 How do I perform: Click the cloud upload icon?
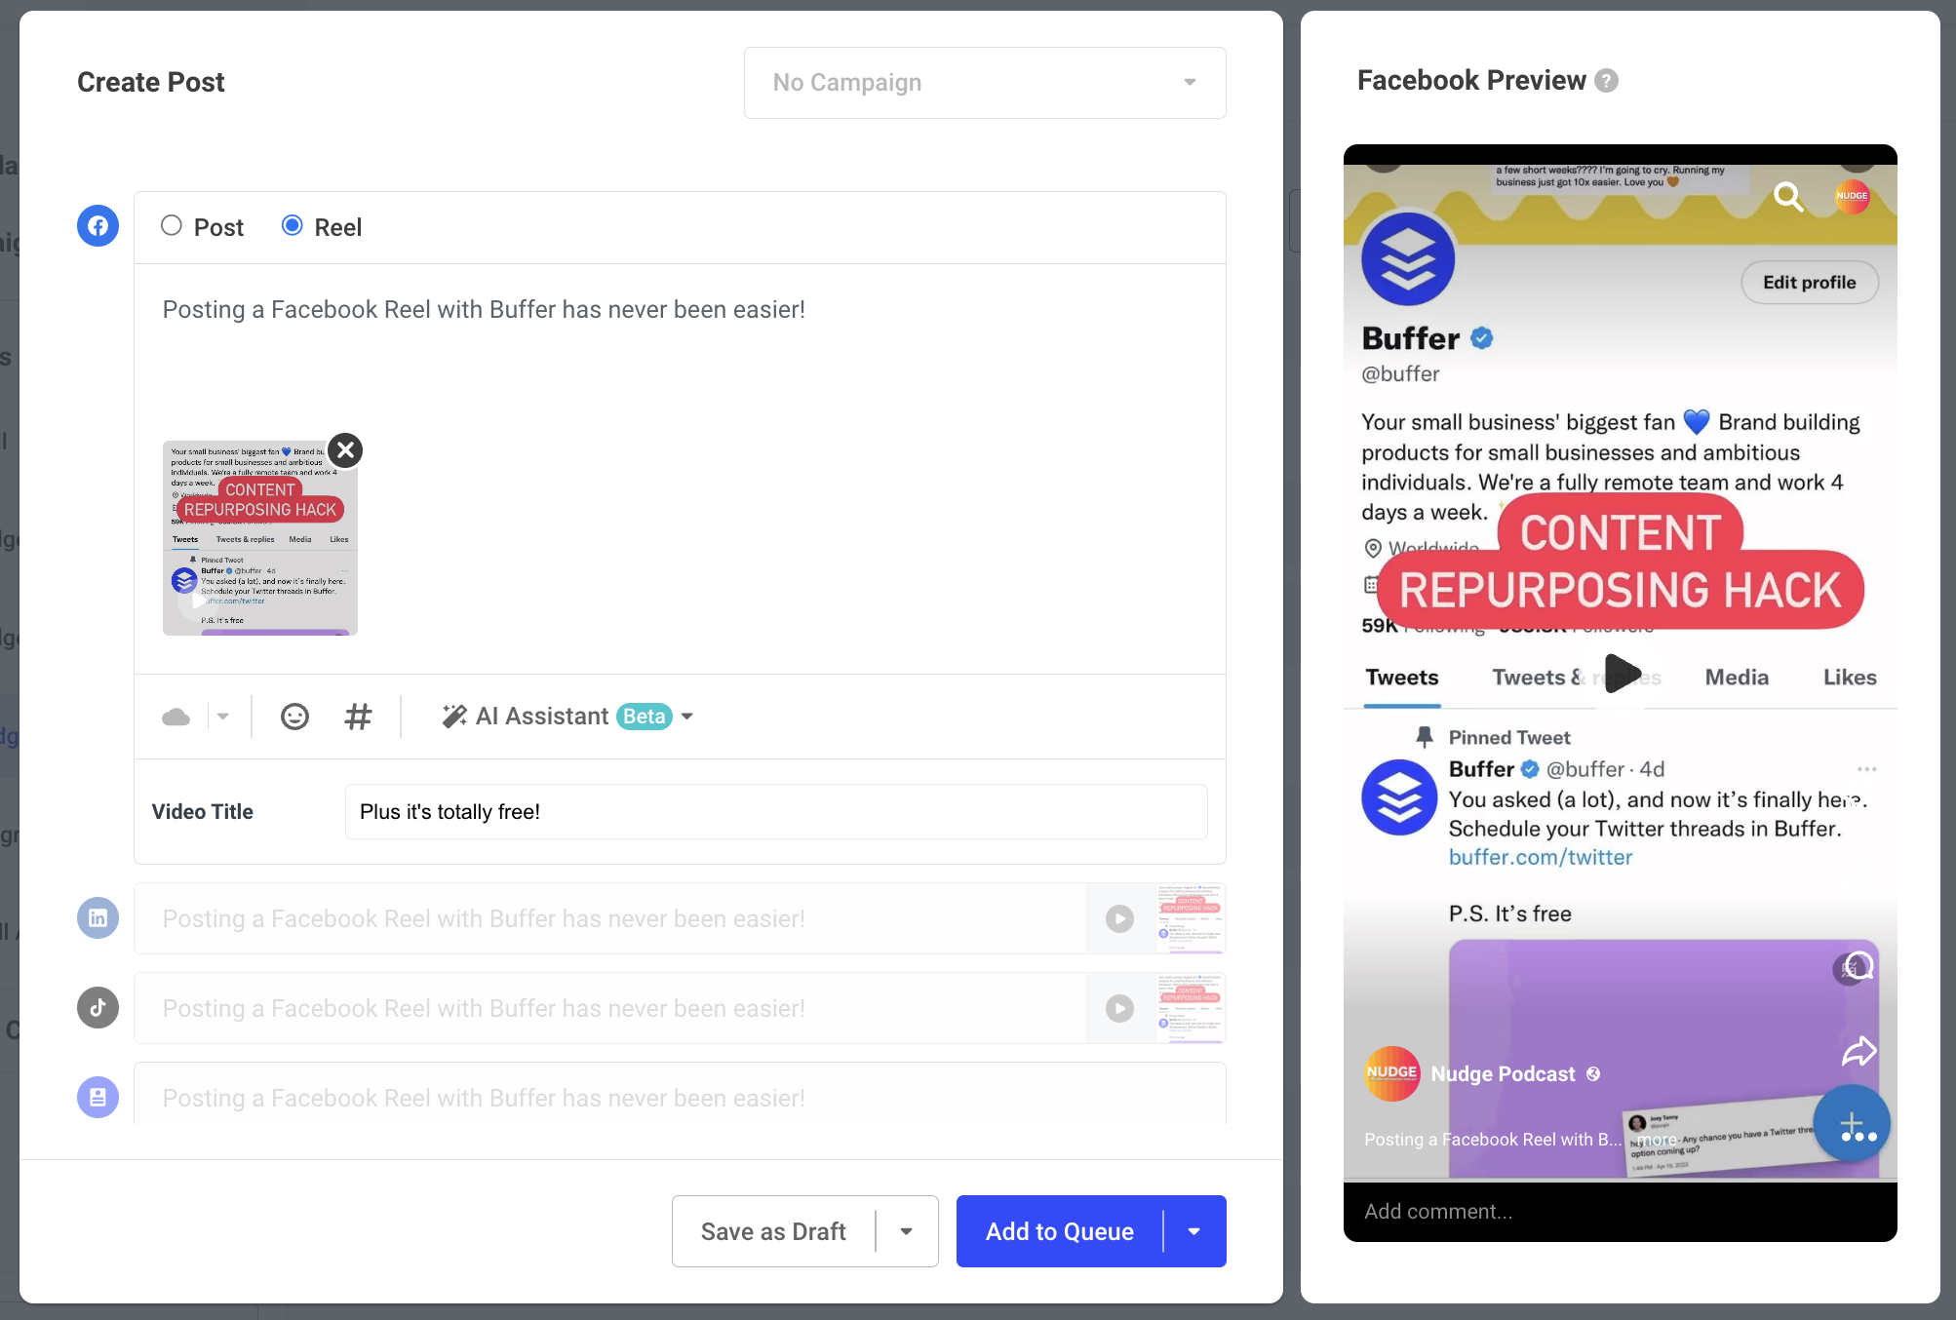click(x=176, y=717)
